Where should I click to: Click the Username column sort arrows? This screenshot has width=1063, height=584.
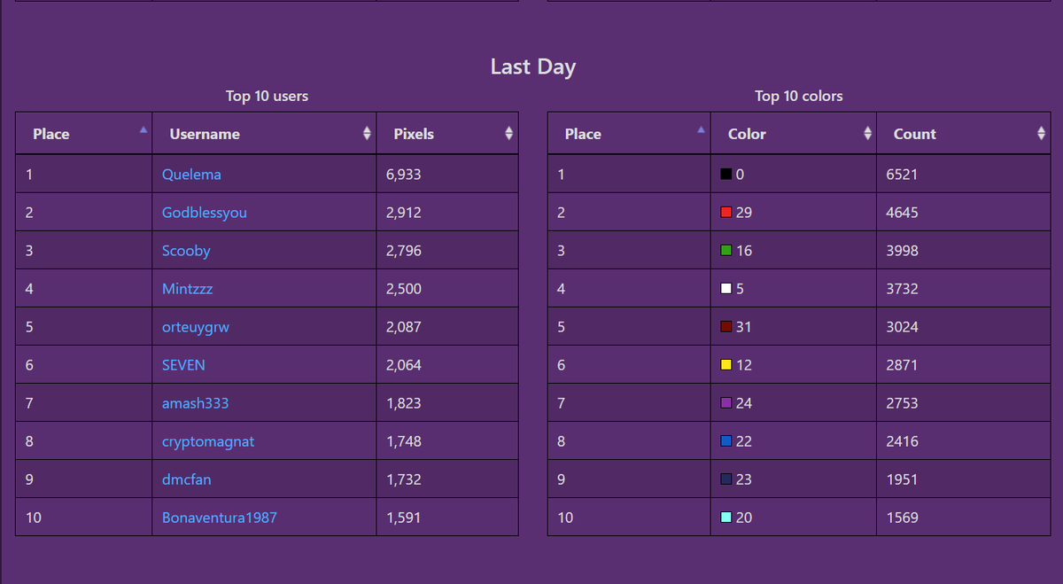click(x=367, y=134)
